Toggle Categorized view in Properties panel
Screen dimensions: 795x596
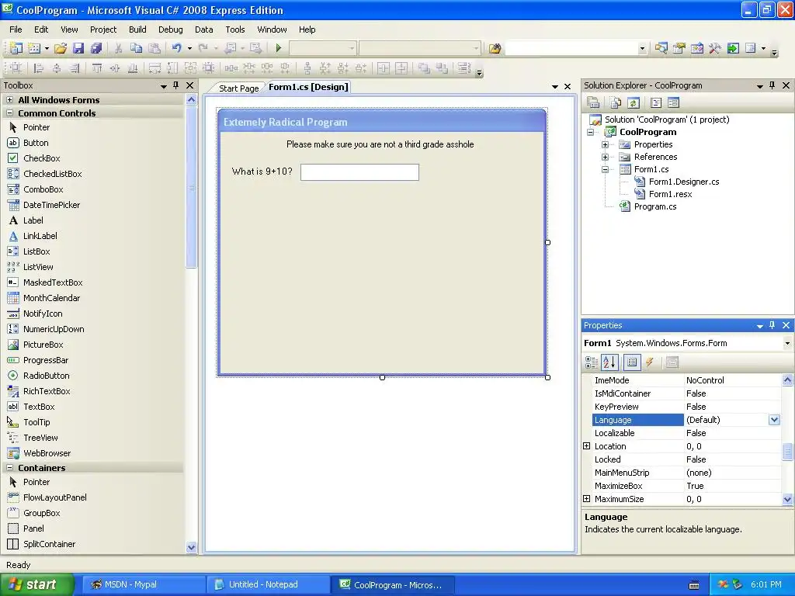coord(592,362)
